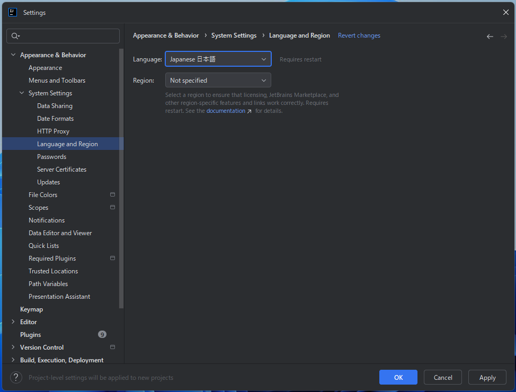
Task: Click the back navigation arrow
Action: [490, 37]
